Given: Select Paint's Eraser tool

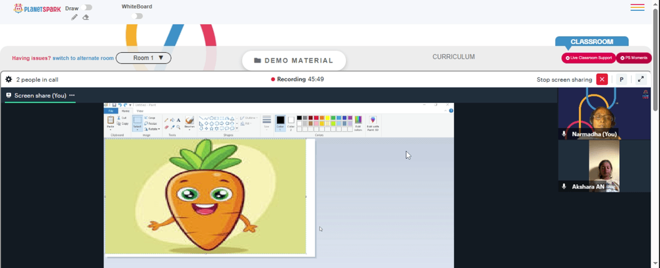Looking at the screenshot, I should pos(166,127).
